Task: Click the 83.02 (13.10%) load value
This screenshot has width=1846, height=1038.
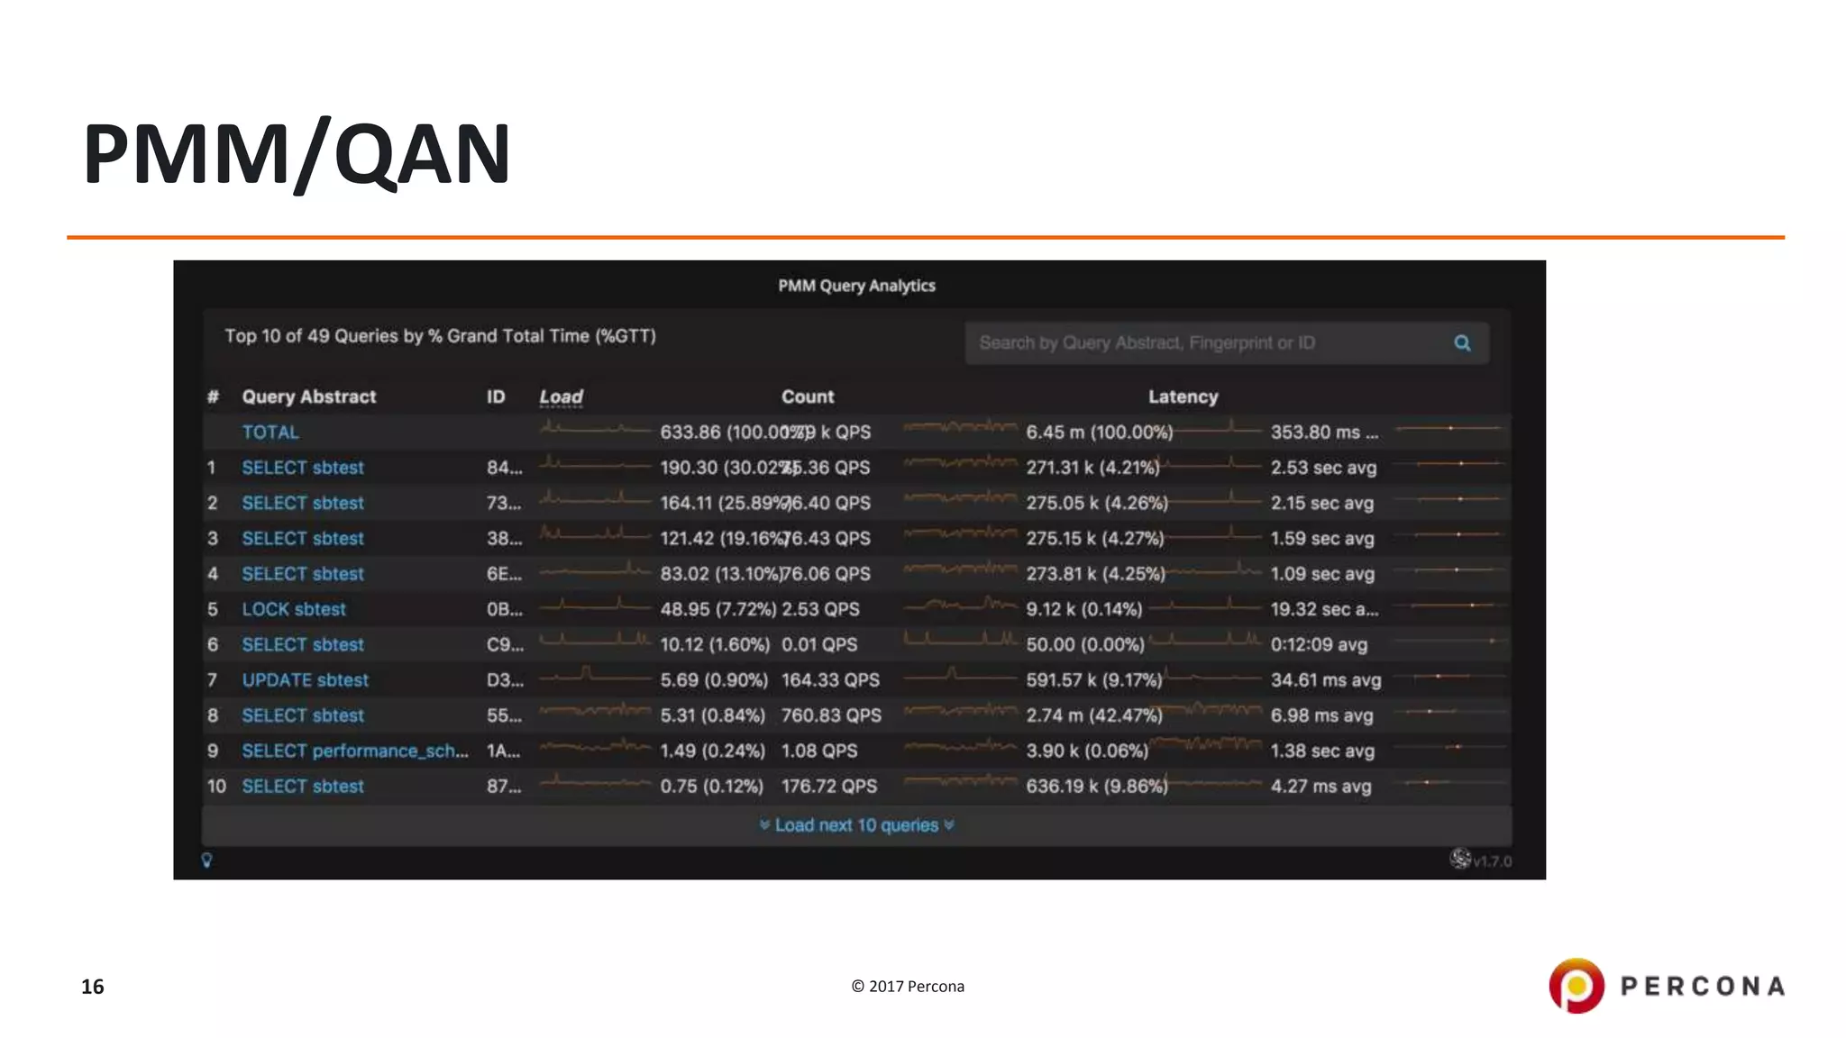Action: [721, 574]
